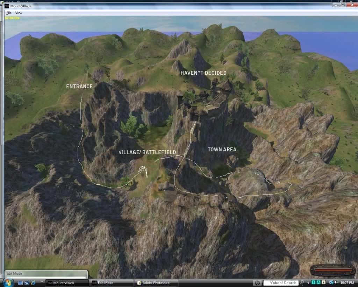The height and width of the screenshot is (287, 358).
Task: Launch Internet Explorer from quick launch
Action: [33, 283]
